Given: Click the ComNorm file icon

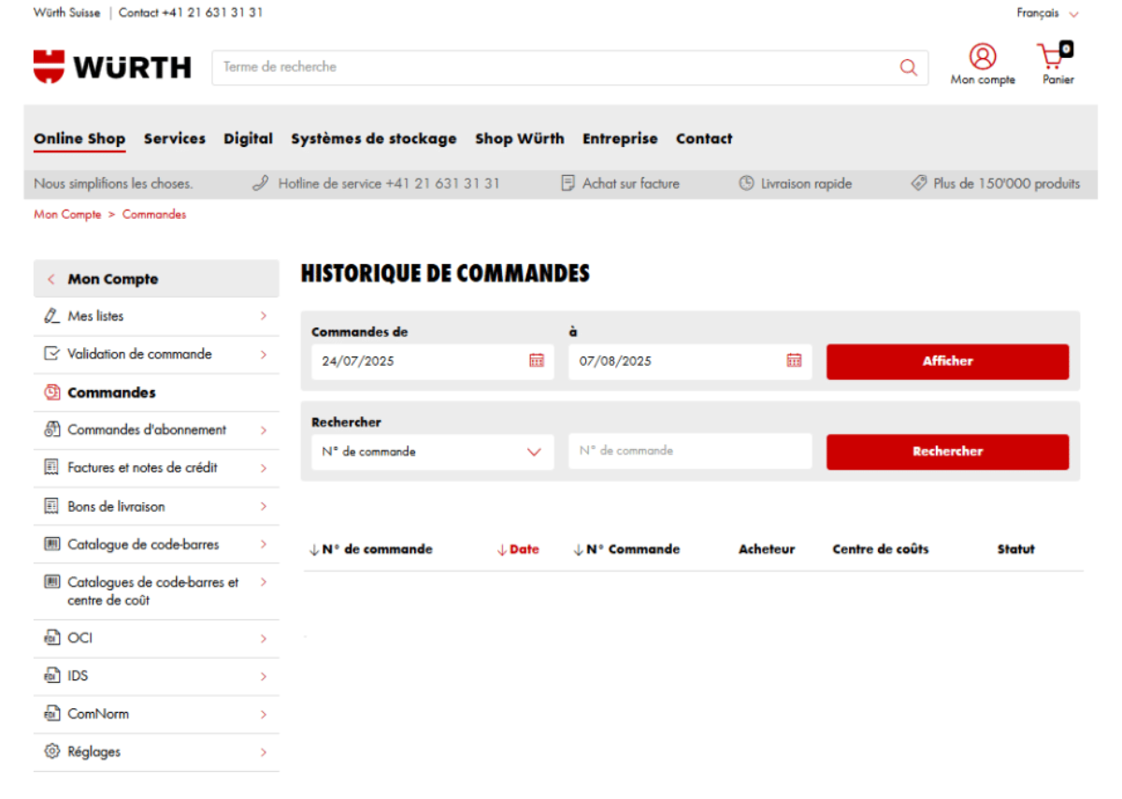Looking at the screenshot, I should pos(51,714).
